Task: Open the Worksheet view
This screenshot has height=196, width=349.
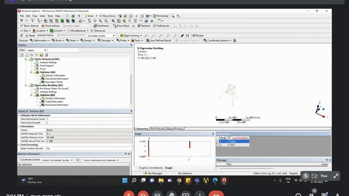Action: point(161,16)
